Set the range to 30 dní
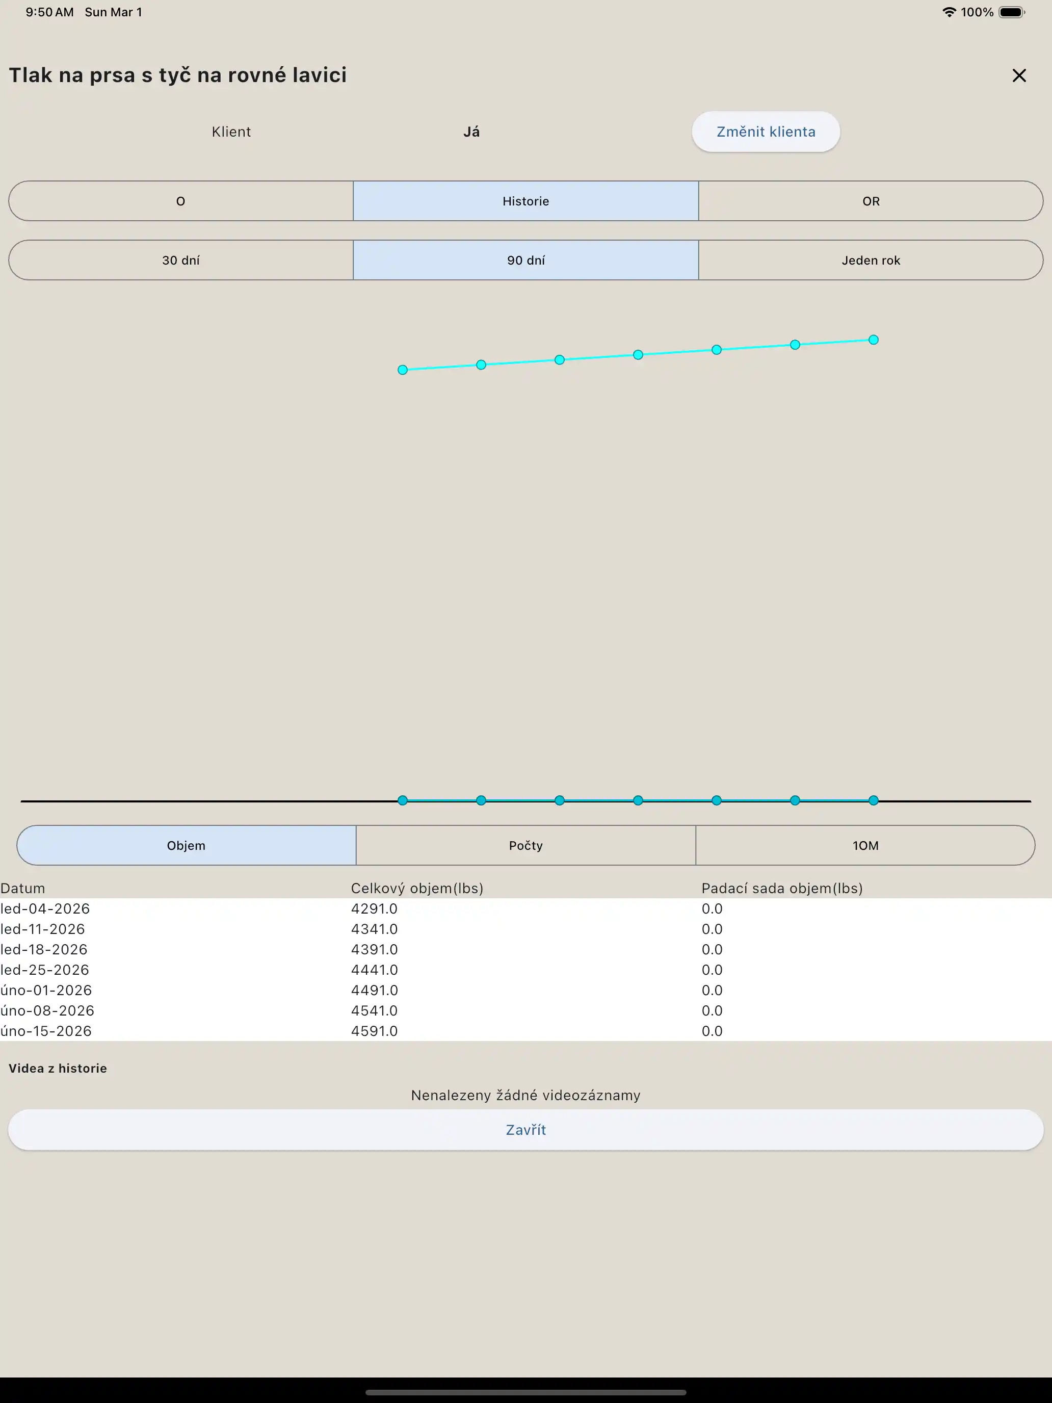1052x1403 pixels. (x=181, y=260)
